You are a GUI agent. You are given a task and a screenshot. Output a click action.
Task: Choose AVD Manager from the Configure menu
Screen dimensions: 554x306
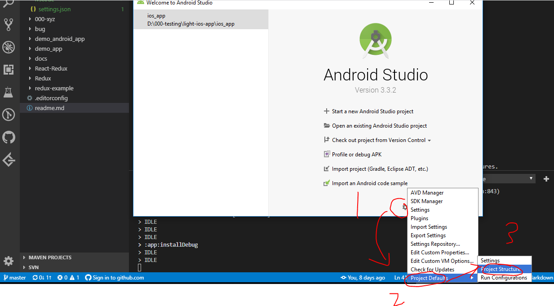[443, 193]
